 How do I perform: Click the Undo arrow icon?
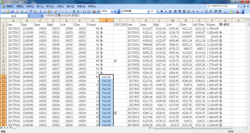60,11
